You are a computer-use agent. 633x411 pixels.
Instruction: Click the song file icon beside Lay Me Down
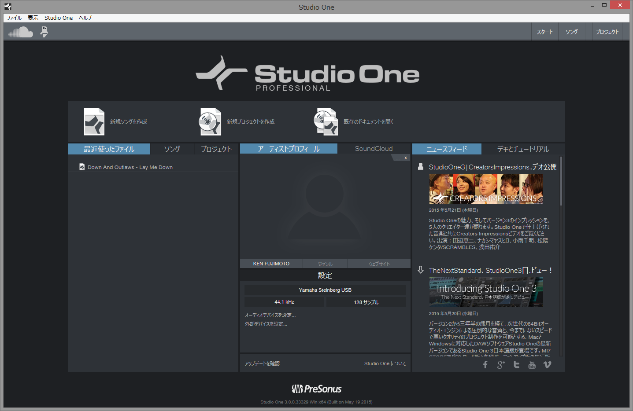[x=82, y=167]
